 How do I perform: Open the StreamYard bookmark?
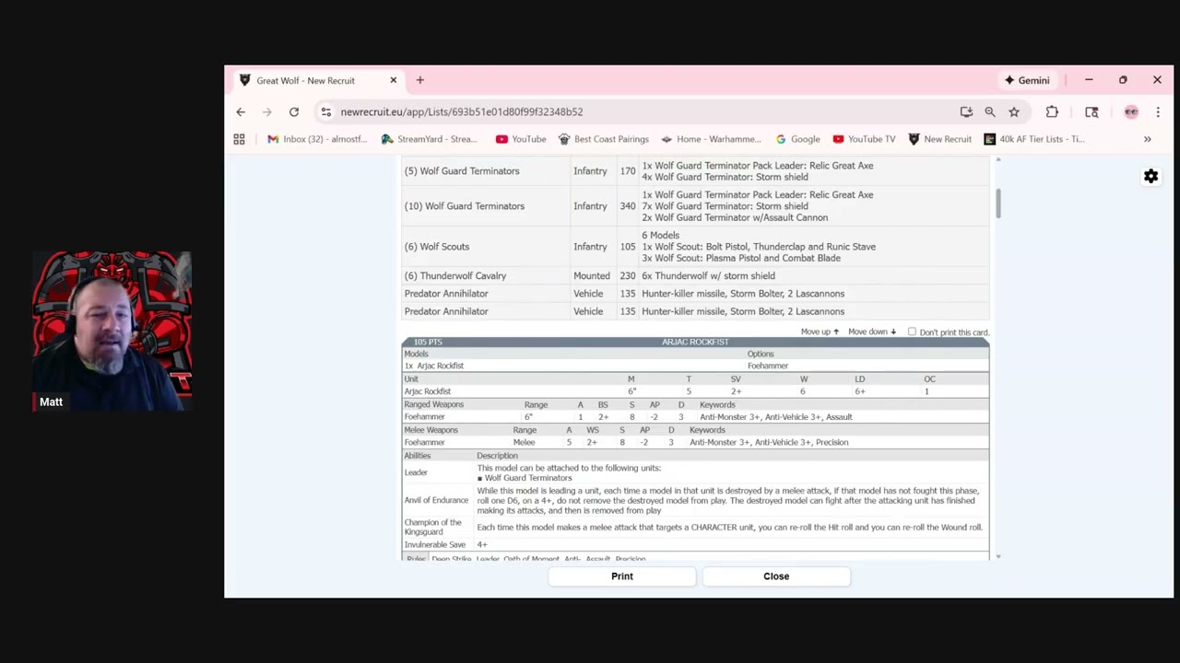[429, 139]
